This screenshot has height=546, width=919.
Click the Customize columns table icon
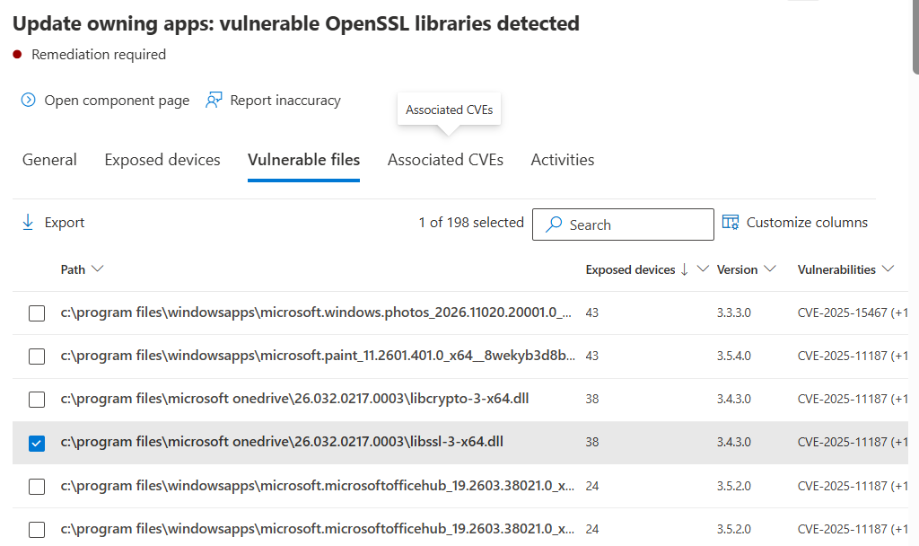click(x=731, y=223)
